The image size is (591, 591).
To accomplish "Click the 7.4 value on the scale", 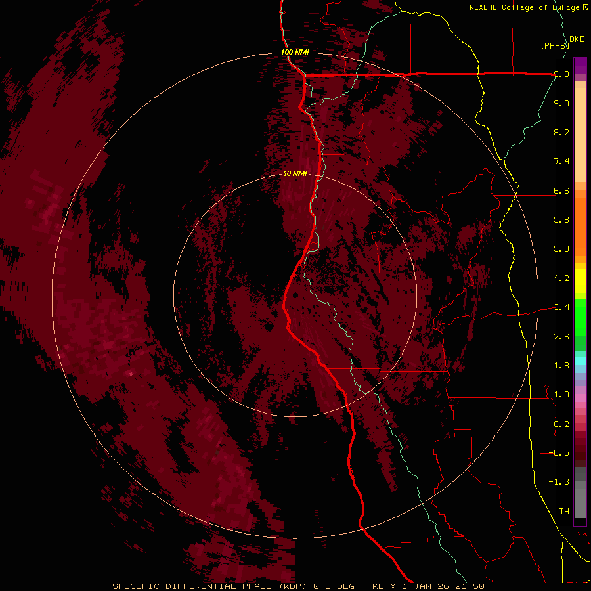I will [561, 162].
